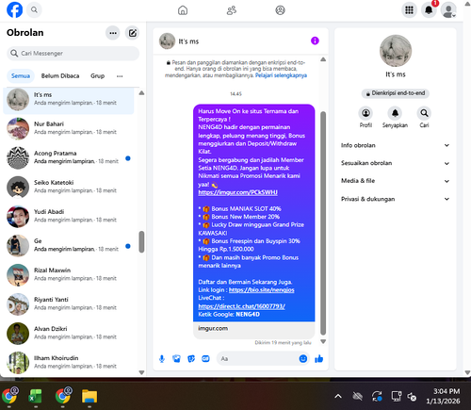
Task: Choose a GIF icon in composer
Action: pos(205,359)
